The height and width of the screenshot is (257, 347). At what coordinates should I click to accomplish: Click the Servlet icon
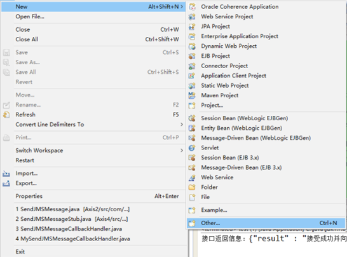point(192,148)
